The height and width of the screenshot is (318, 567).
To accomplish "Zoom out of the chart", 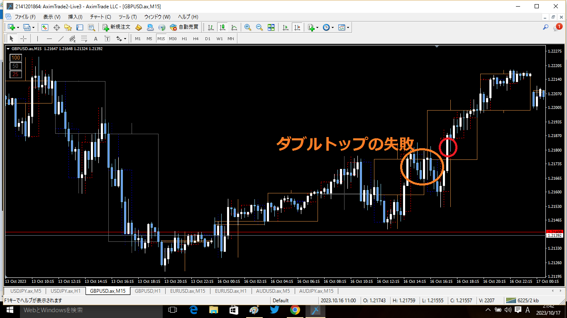I will (x=259, y=27).
